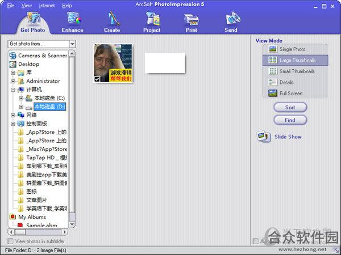Click the Administrator user folder icon
Image resolution: width=341 pixels, height=255 pixels.
pos(21,81)
